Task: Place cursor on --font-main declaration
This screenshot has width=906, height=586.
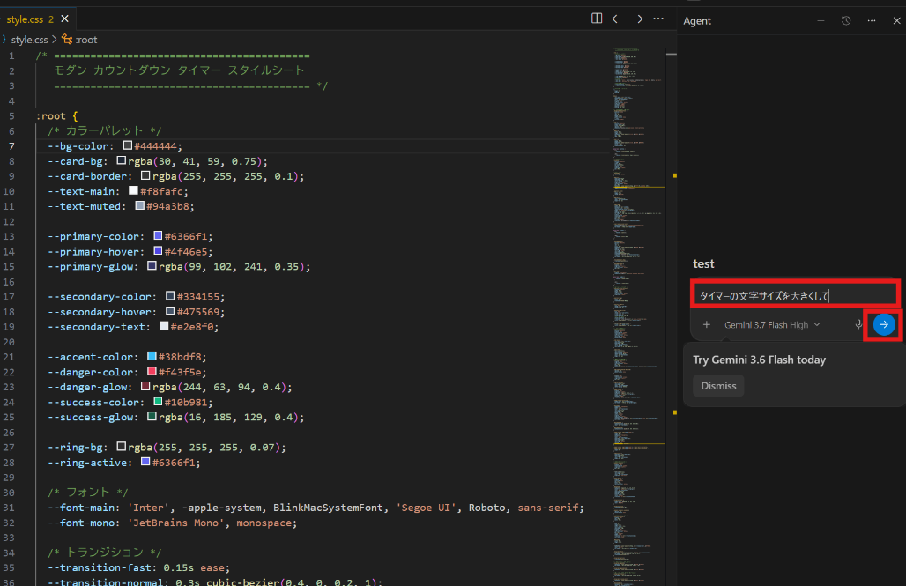Action: pos(316,508)
